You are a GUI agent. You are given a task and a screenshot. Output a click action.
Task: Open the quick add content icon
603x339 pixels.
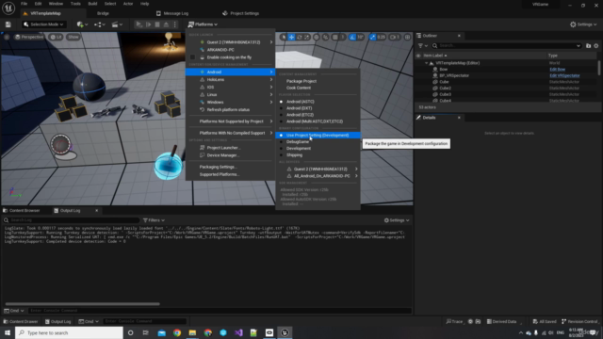point(82,24)
